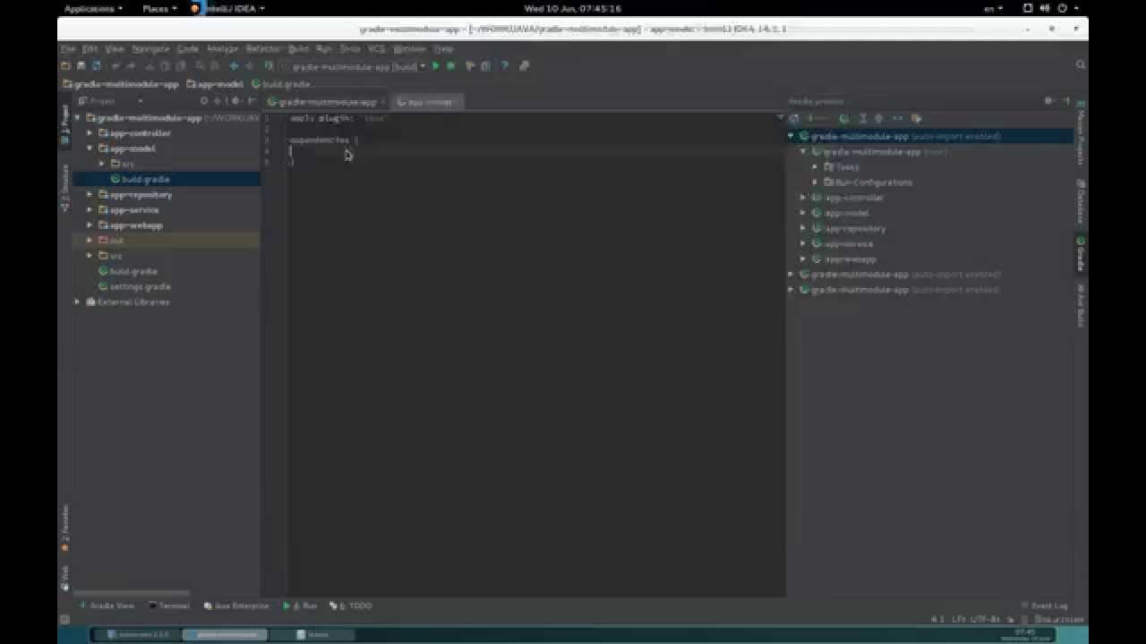Open the Window menu
Image resolution: width=1146 pixels, height=644 pixels.
(x=409, y=49)
